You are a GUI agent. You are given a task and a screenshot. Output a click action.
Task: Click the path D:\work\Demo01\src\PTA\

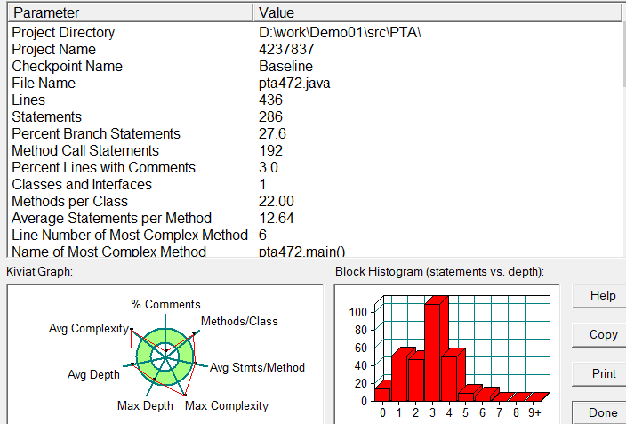coord(340,32)
